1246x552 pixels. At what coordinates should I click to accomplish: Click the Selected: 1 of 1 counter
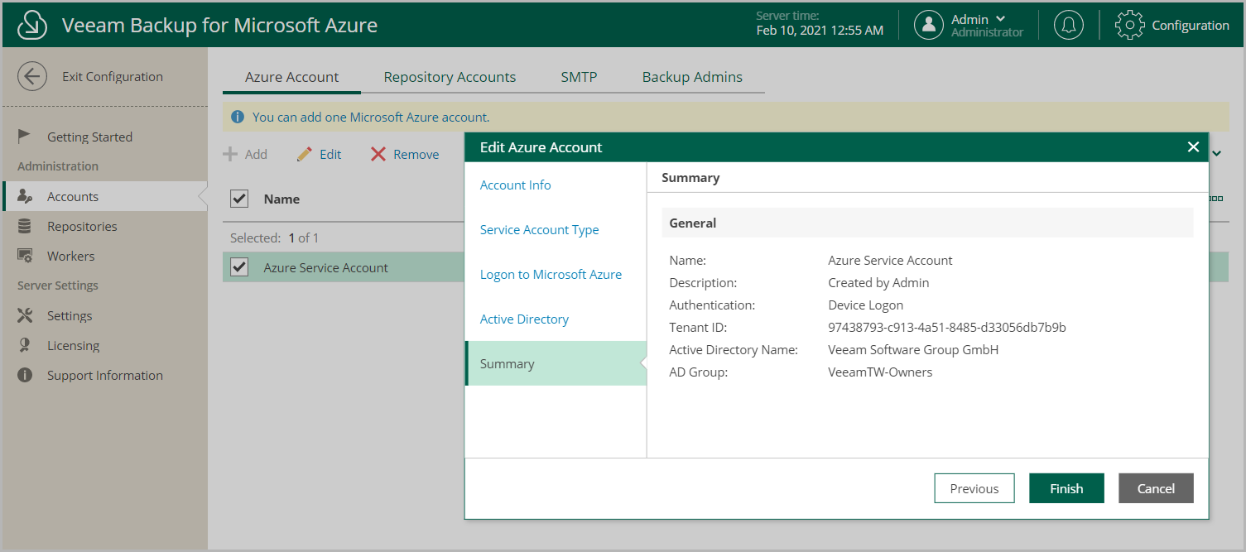[x=274, y=238]
